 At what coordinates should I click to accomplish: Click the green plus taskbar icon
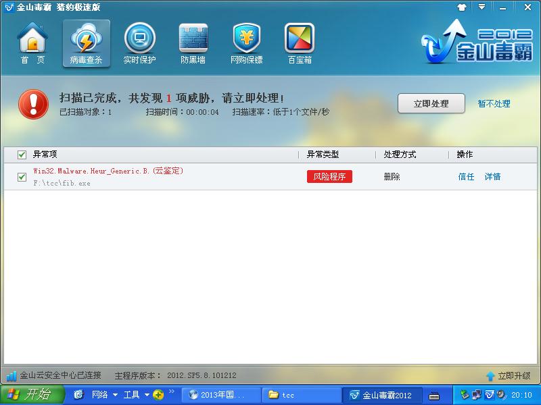(158, 395)
